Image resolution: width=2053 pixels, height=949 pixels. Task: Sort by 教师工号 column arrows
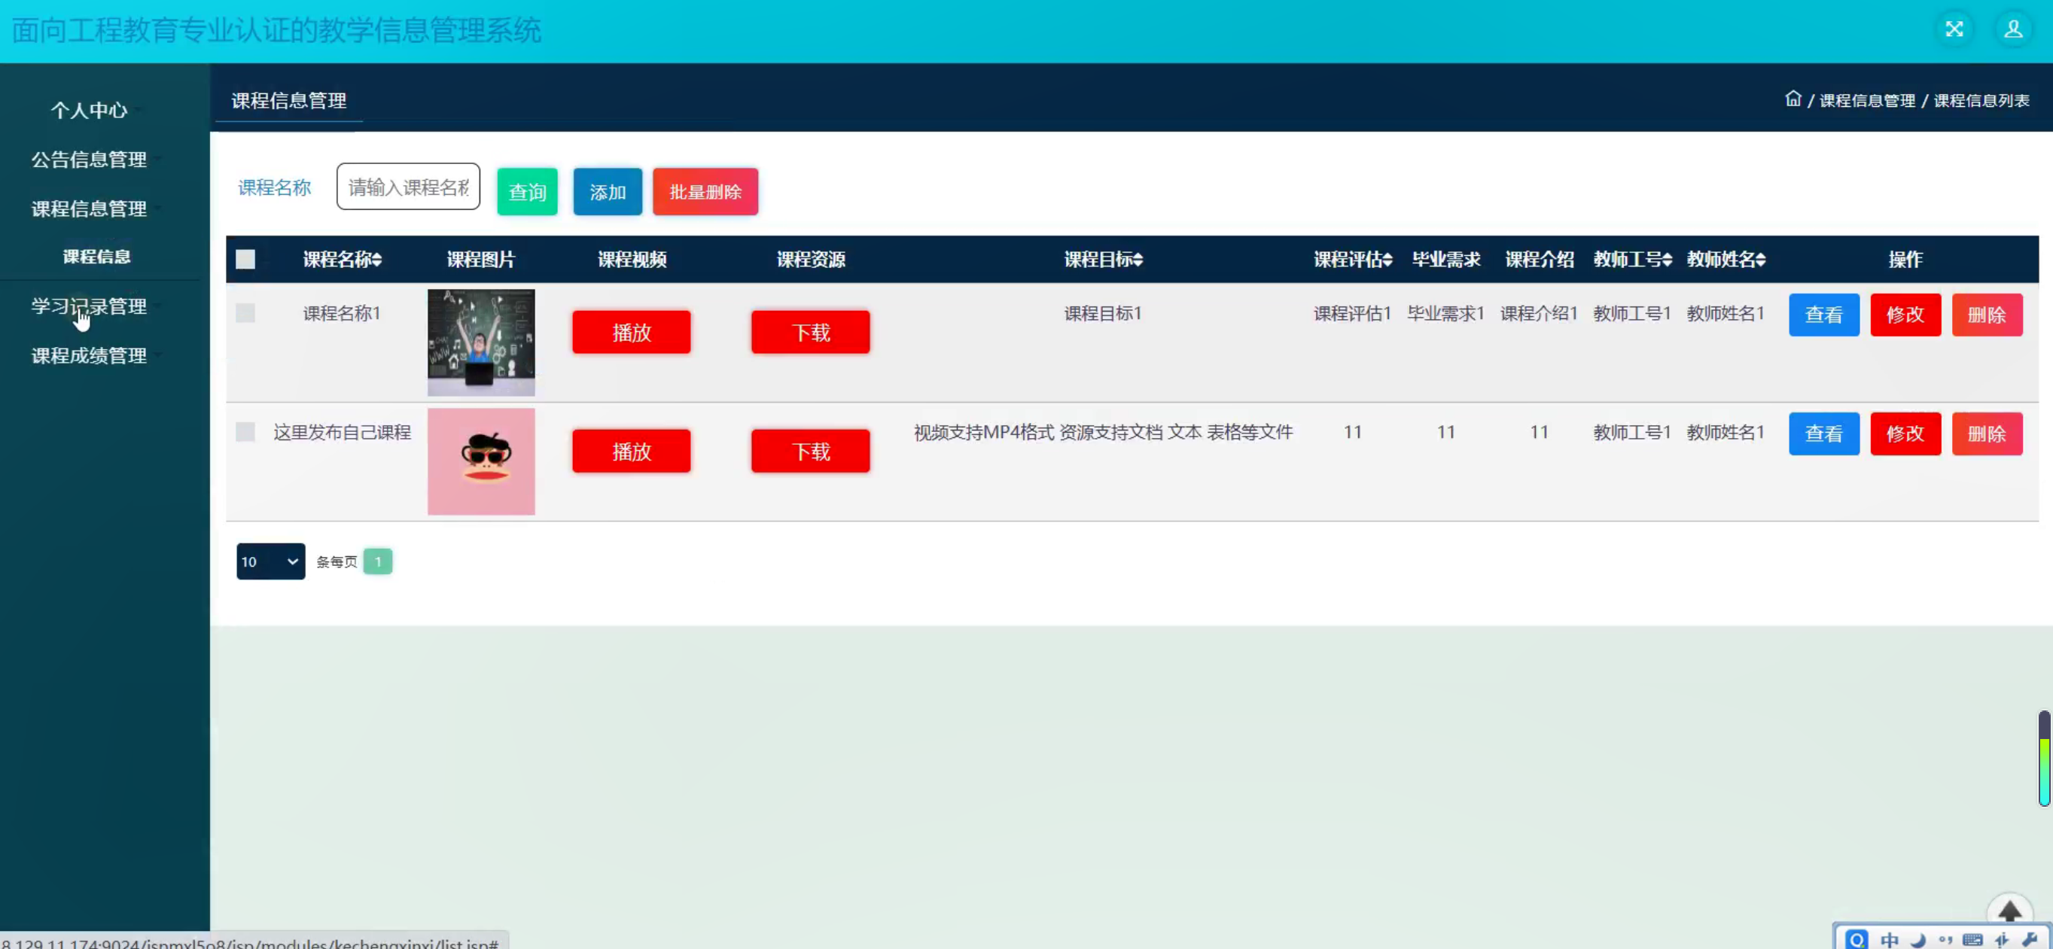pyautogui.click(x=1668, y=260)
